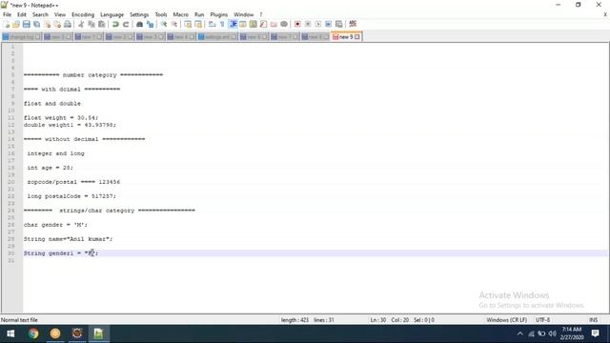Open the Tools menu
Image resolution: width=610 pixels, height=343 pixels.
tap(161, 14)
